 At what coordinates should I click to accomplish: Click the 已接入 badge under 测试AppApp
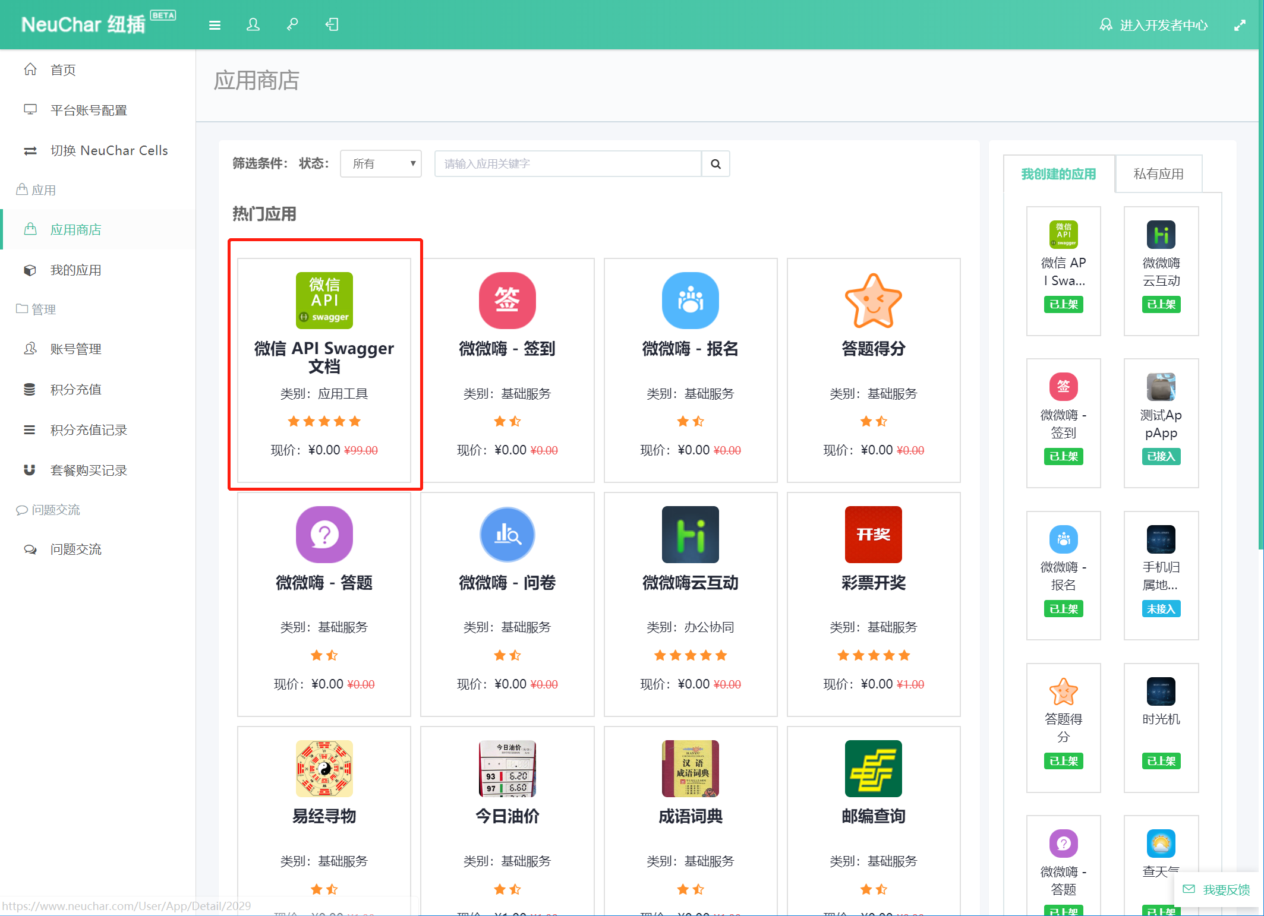(1161, 456)
